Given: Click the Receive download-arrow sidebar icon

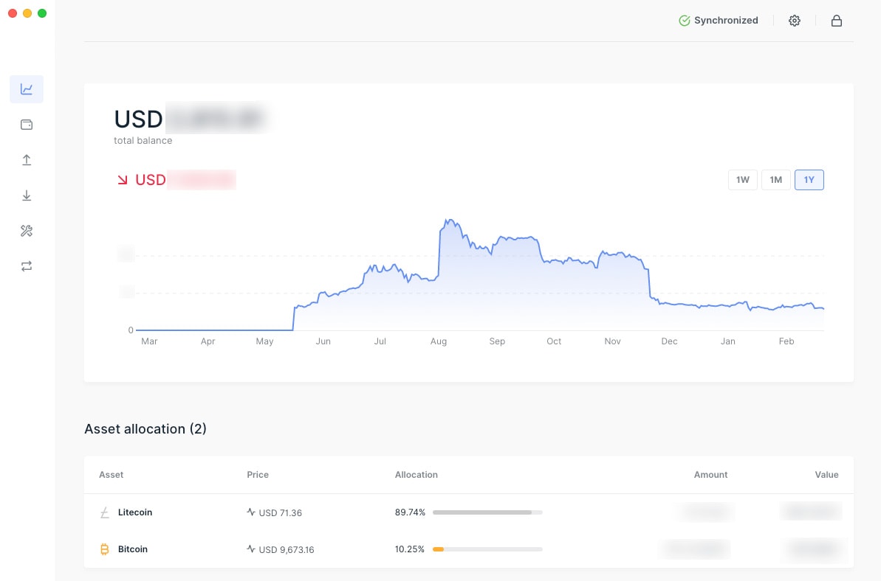Looking at the screenshot, I should point(27,195).
